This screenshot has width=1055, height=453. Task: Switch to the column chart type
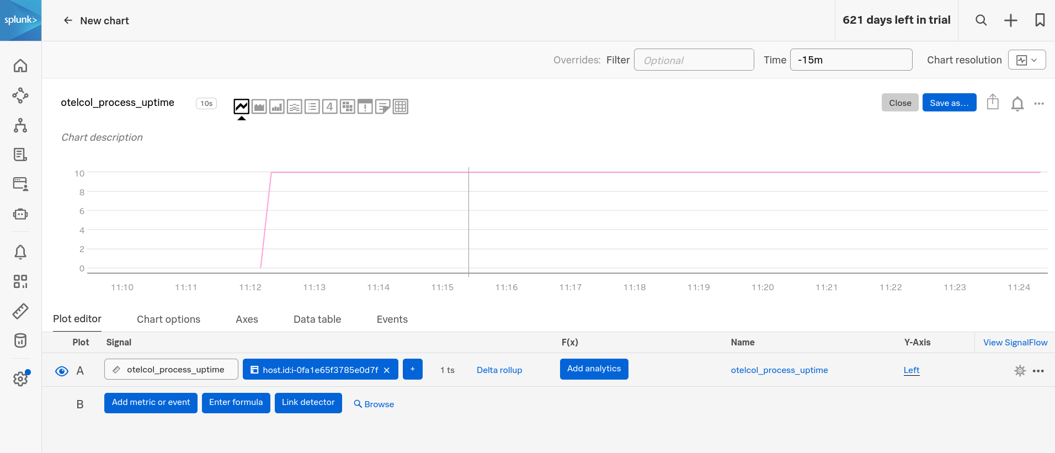pos(277,106)
